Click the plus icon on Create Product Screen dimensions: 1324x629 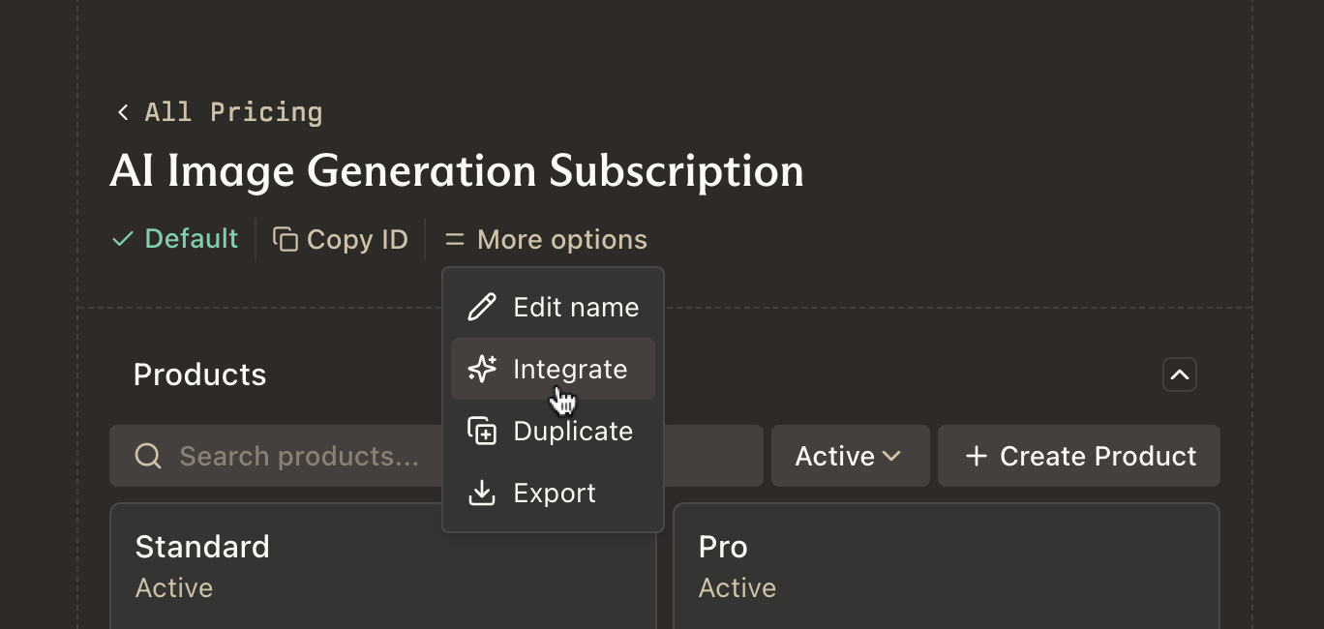point(976,455)
